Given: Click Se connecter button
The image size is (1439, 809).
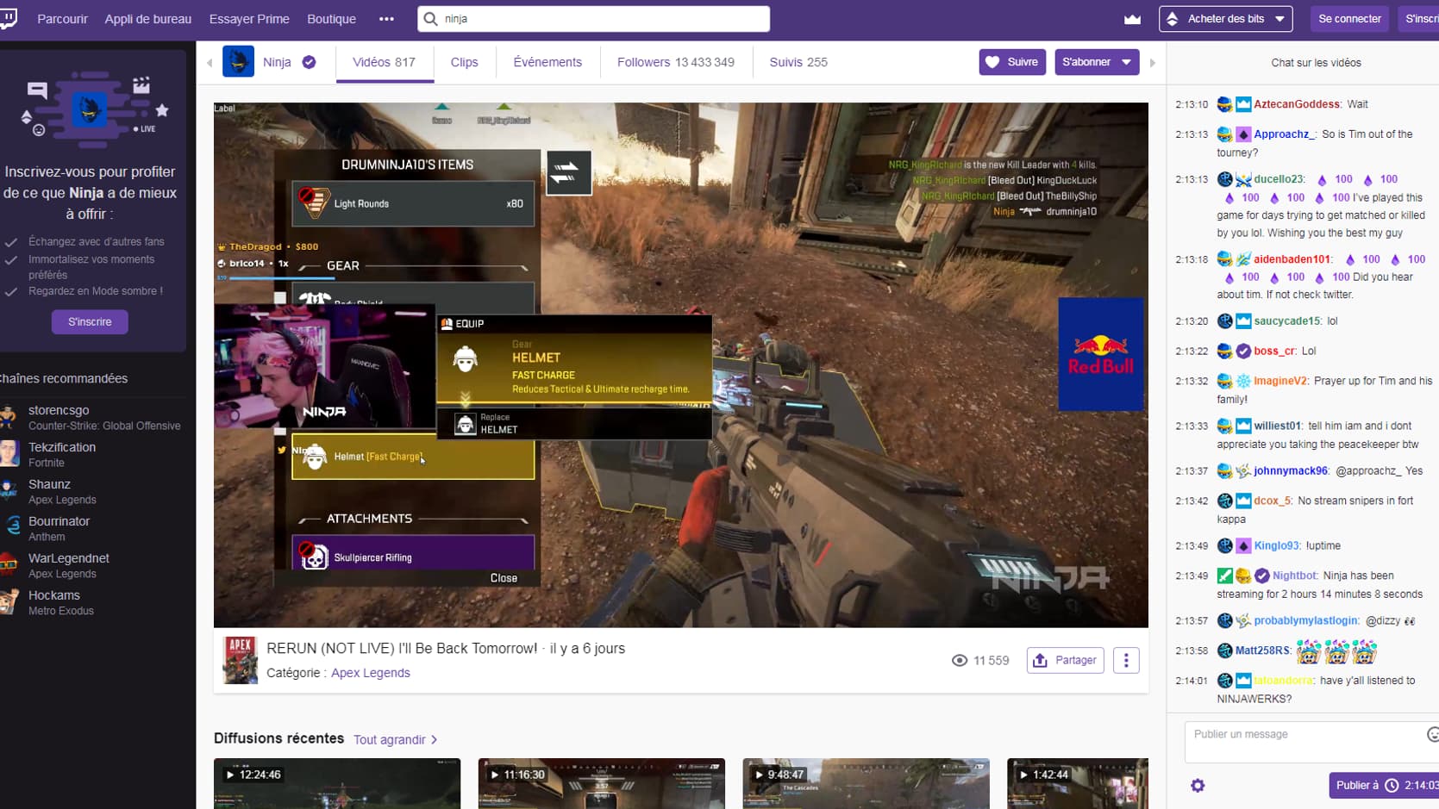Looking at the screenshot, I should coord(1349,19).
